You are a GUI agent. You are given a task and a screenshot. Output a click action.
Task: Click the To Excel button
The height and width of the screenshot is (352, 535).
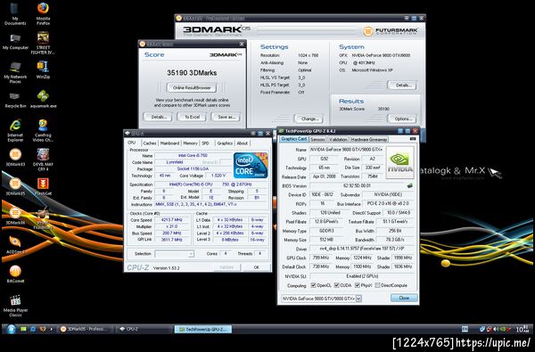click(192, 117)
